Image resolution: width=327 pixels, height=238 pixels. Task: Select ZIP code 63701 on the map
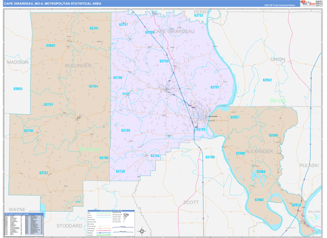(215, 87)
